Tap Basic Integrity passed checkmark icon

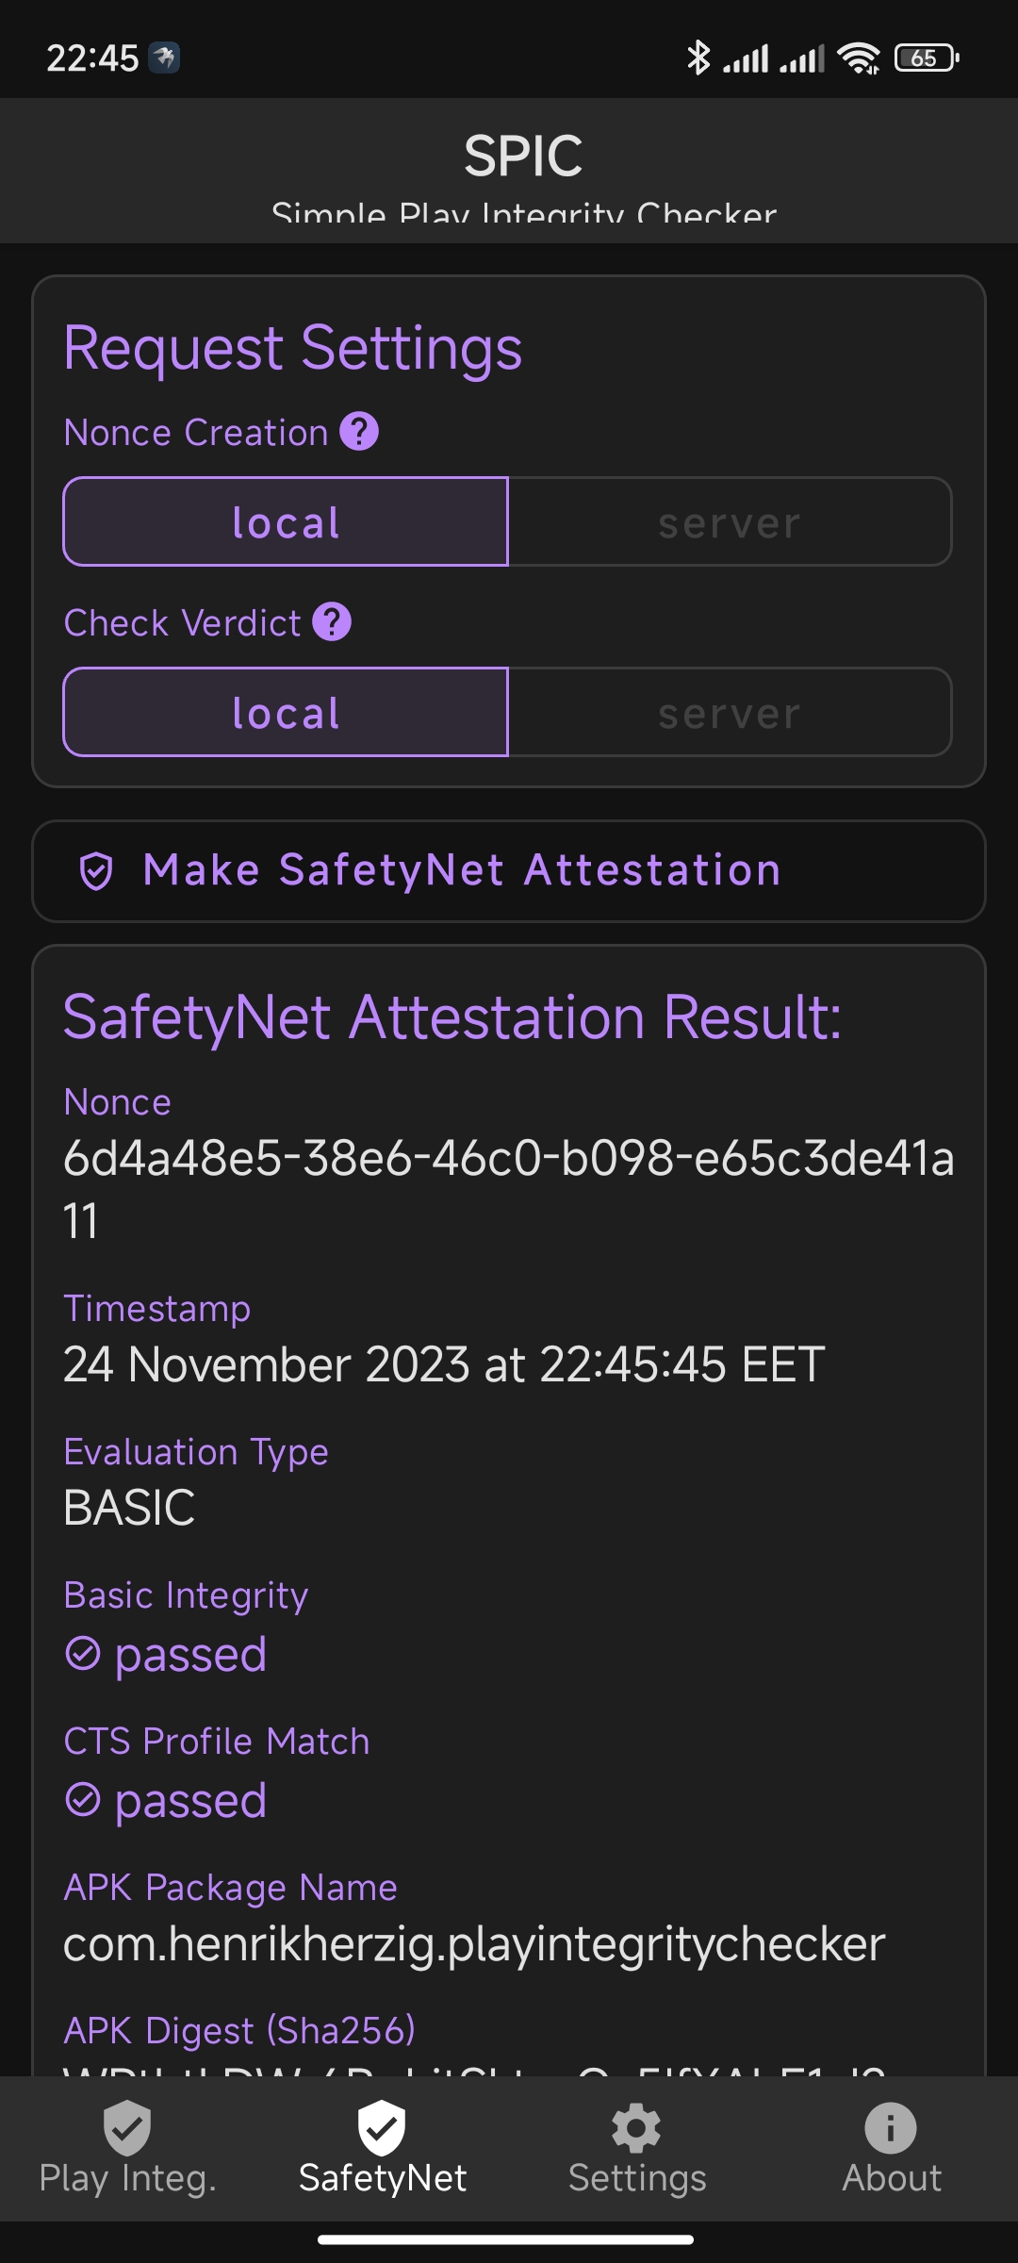point(83,1653)
